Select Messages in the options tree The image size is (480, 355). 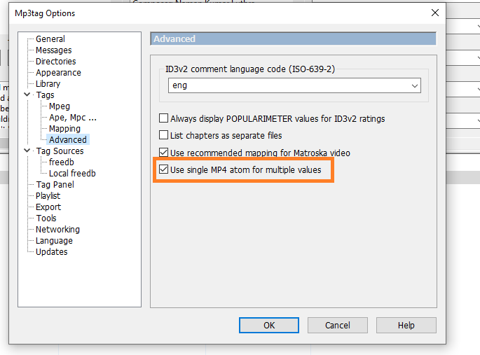(x=53, y=50)
